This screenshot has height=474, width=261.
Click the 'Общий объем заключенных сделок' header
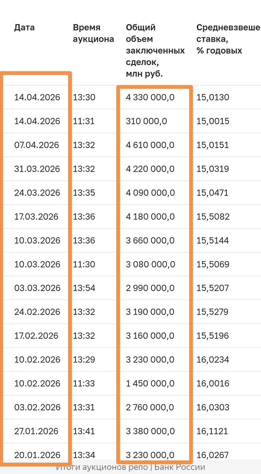point(155,51)
